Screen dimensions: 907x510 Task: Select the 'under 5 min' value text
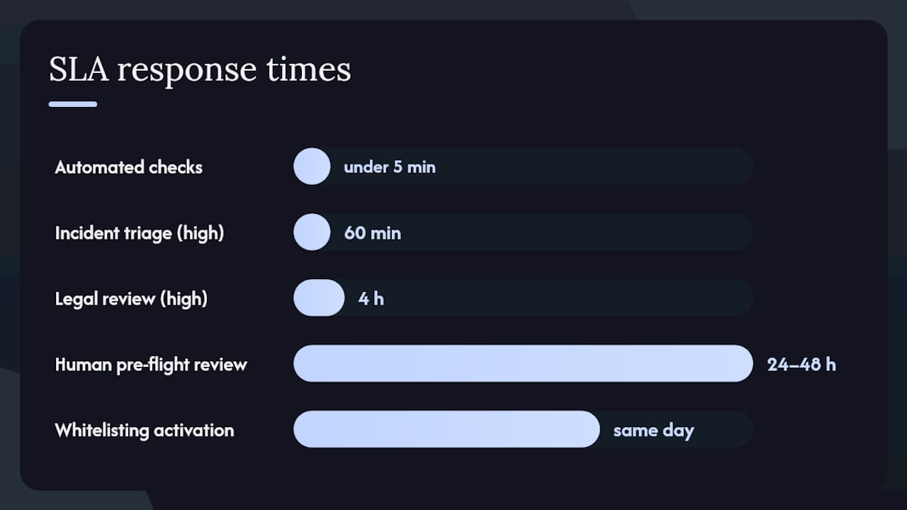click(390, 167)
